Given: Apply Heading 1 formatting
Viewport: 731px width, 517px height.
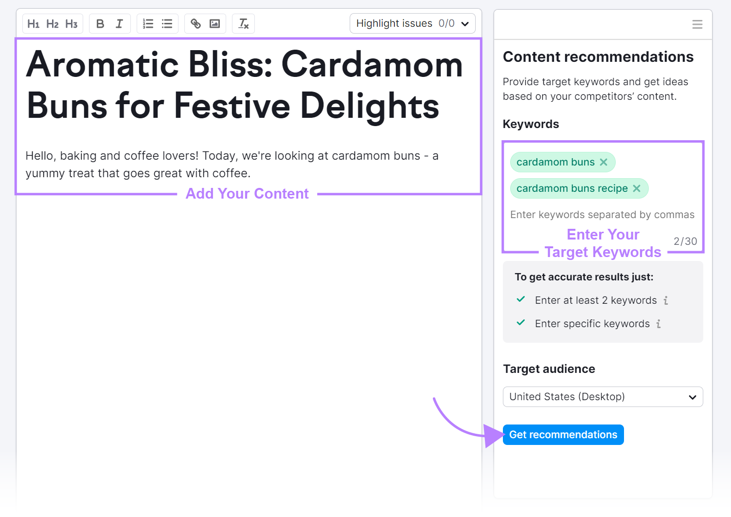Looking at the screenshot, I should 34,23.
